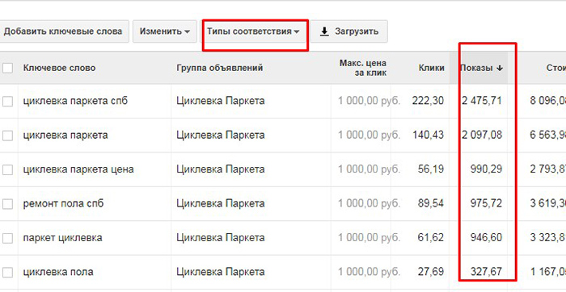Click the download arrow icon in Загрузить
This screenshot has height=292, width=566.
coord(324,31)
